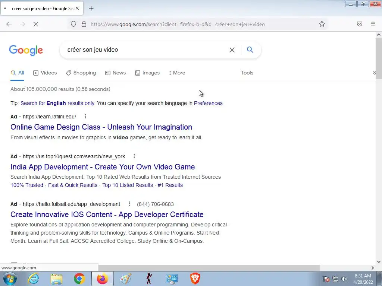Click the horizontal scrollbar right arrow

pos(373,268)
